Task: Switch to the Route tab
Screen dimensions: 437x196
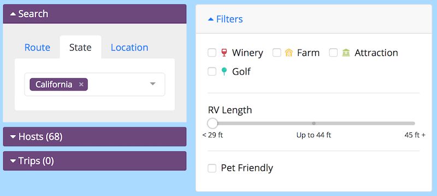Action: point(37,47)
